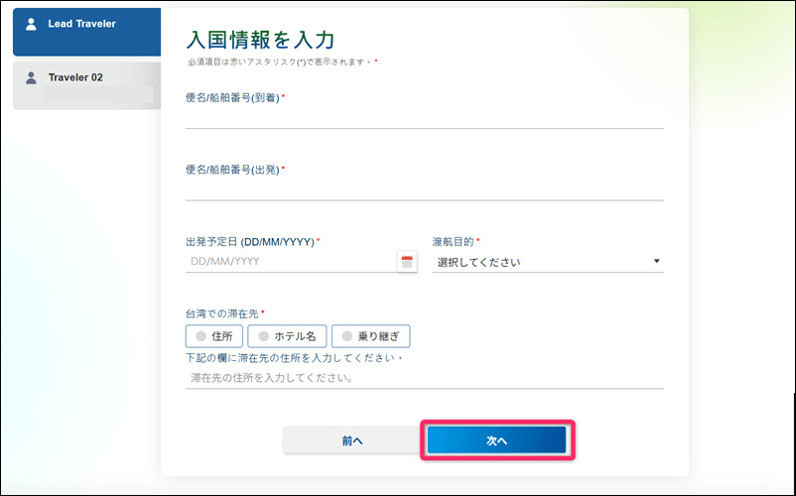796x496 pixels.
Task: Click the 出発予定日 (DD/MM/YYYY) label
Action: [x=250, y=242]
